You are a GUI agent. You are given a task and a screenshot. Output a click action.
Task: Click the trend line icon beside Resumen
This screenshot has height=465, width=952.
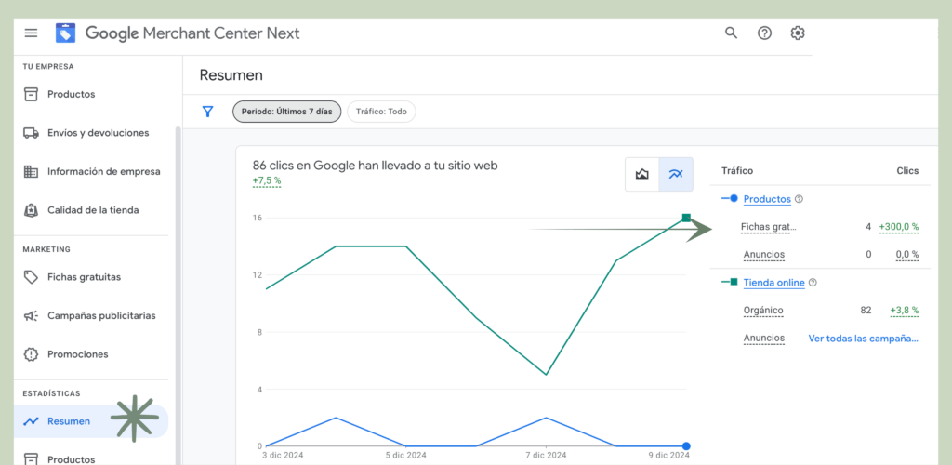point(31,421)
